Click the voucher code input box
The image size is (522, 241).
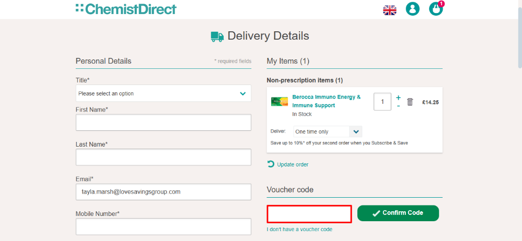click(309, 214)
